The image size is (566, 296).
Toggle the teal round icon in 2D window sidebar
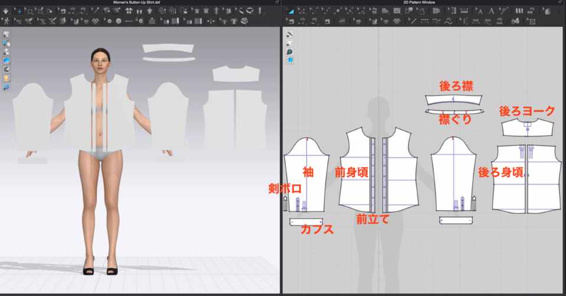pos(289,52)
